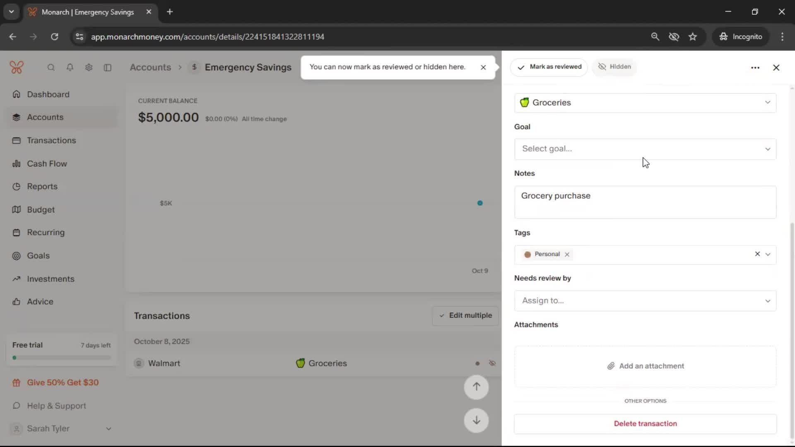The height and width of the screenshot is (447, 795).
Task: Open Cash Flow in sidebar
Action: click(47, 163)
